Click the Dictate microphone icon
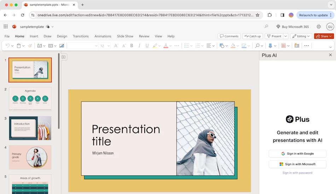This screenshot has width=336, height=194. (x=270, y=46)
